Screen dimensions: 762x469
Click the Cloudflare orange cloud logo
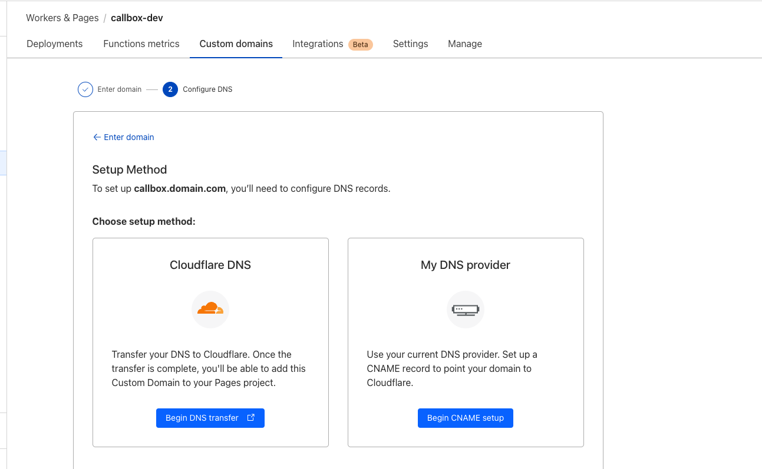tap(210, 309)
